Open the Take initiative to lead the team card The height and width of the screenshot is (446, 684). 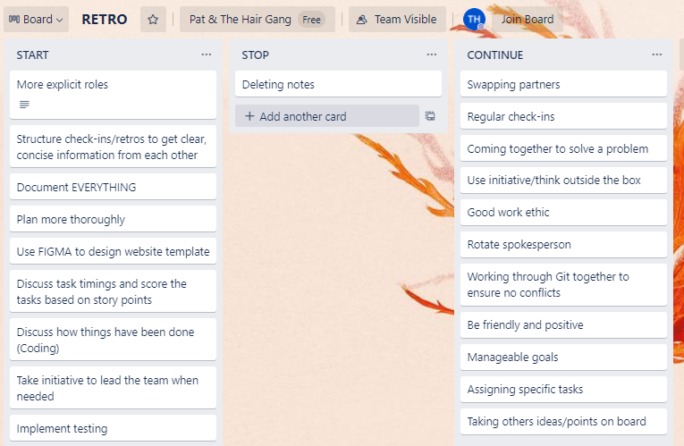113,388
